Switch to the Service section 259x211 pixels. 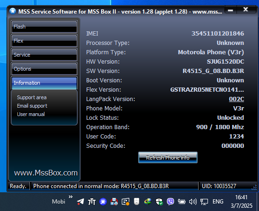click(44, 55)
